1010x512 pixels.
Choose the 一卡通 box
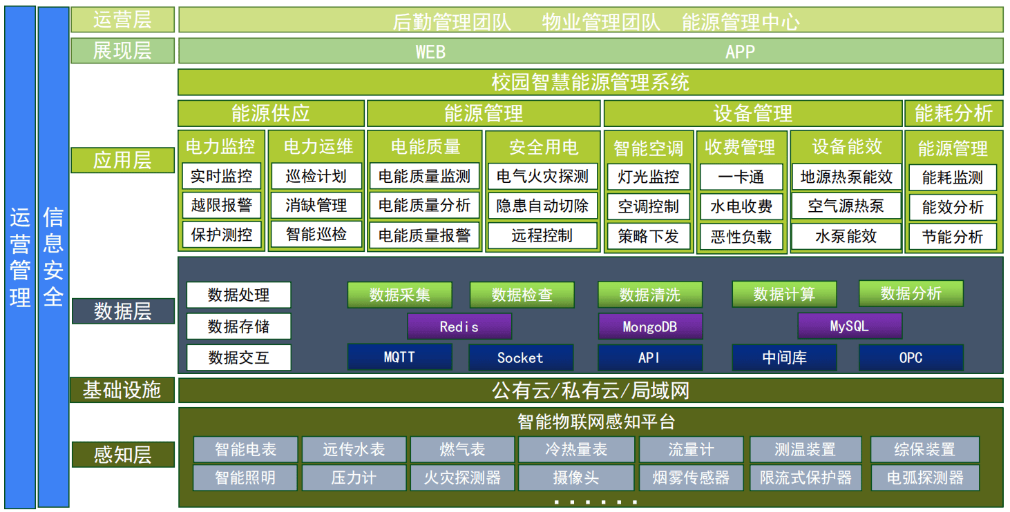[x=741, y=177]
